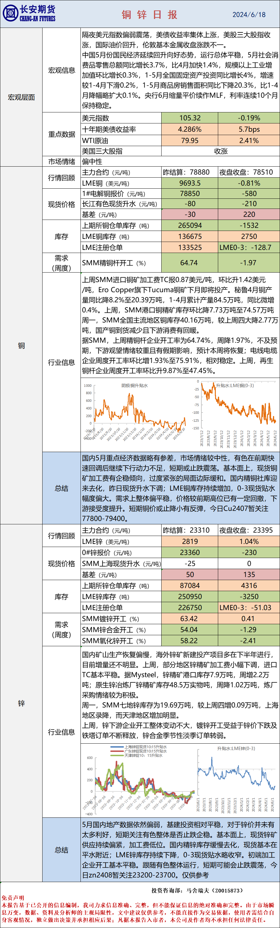
Task: Click the copper 基差 change 220
Action: pos(249,214)
